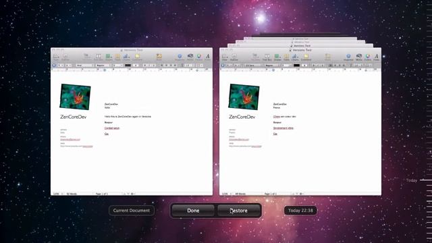Open Media icon in the Today 22:38 version
The height and width of the screenshot is (243, 432).
[359, 57]
